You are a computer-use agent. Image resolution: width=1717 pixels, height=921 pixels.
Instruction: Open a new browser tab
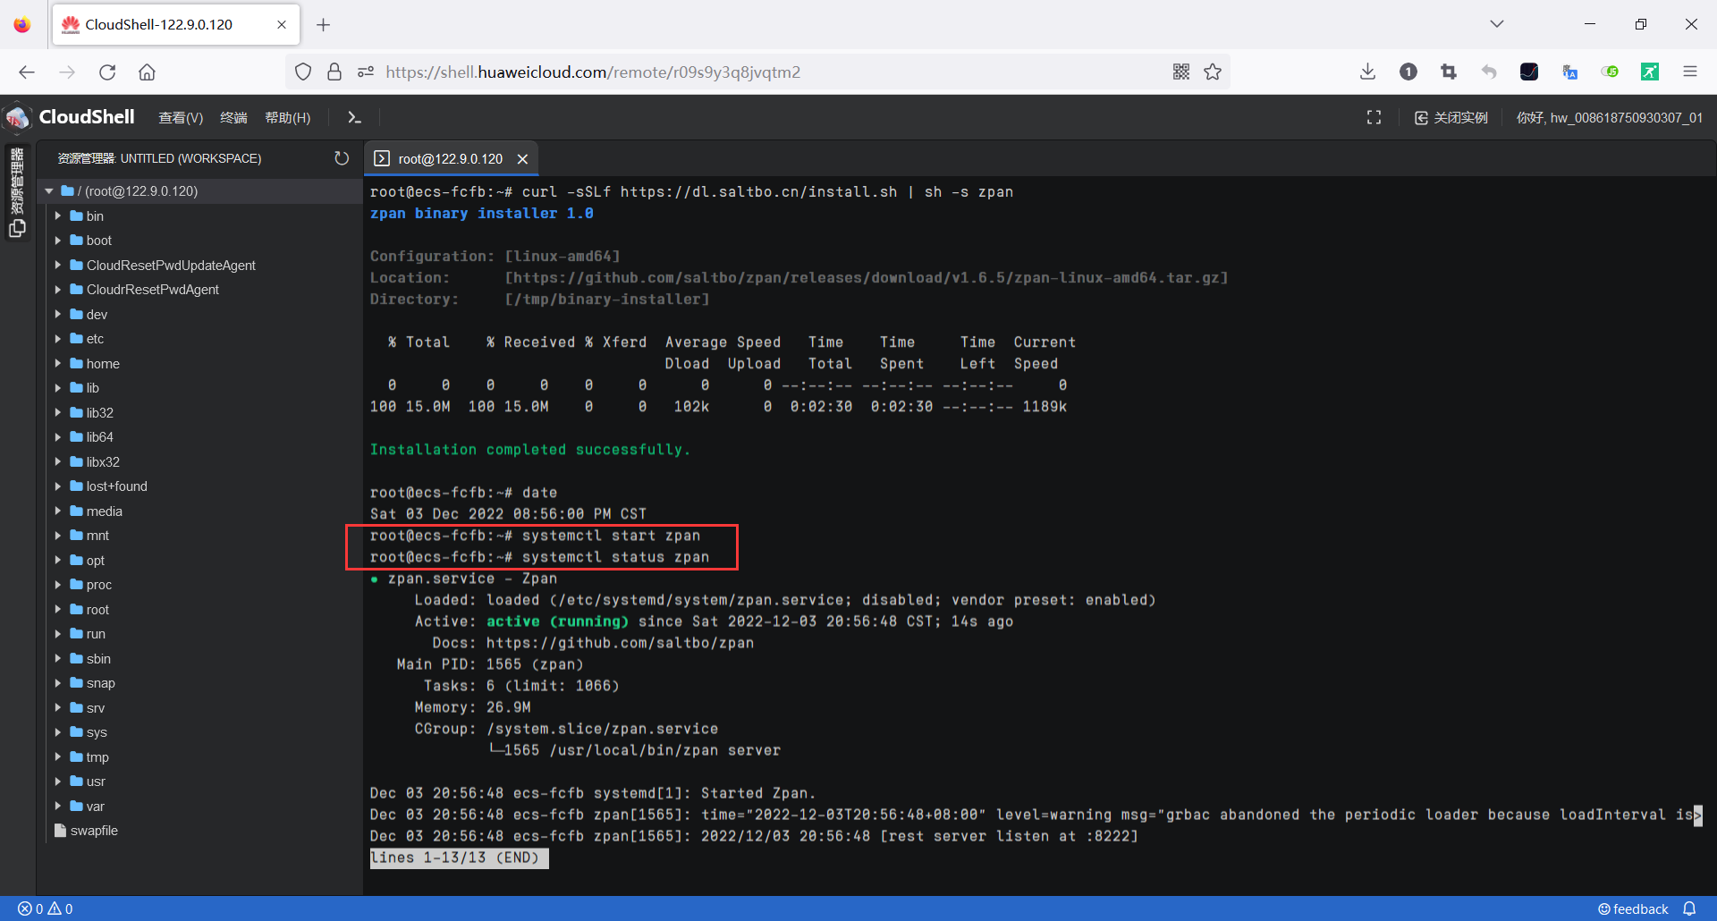pyautogui.click(x=324, y=25)
